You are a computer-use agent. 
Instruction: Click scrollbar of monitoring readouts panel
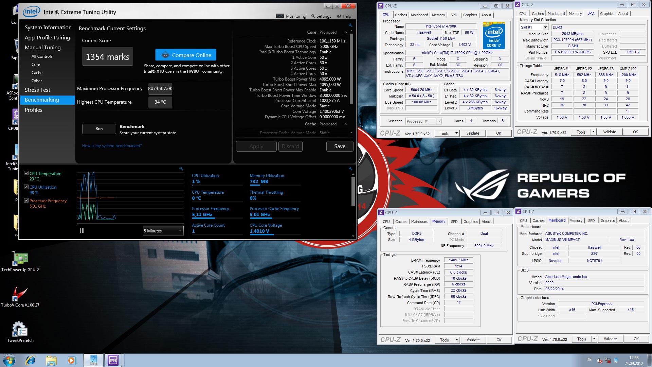[353, 192]
